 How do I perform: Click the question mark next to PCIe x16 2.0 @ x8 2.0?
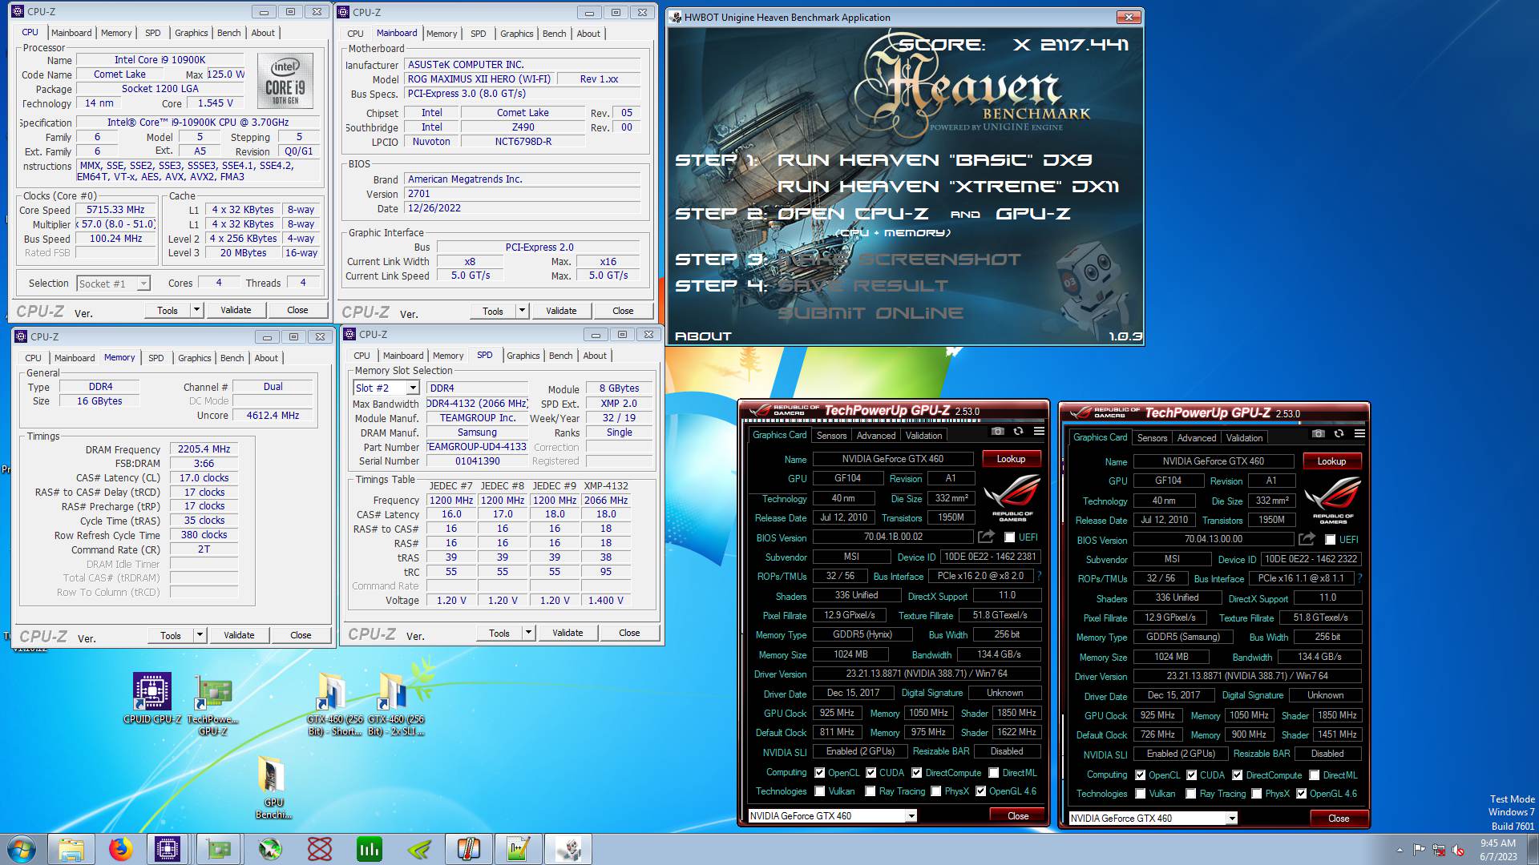coord(1039,576)
